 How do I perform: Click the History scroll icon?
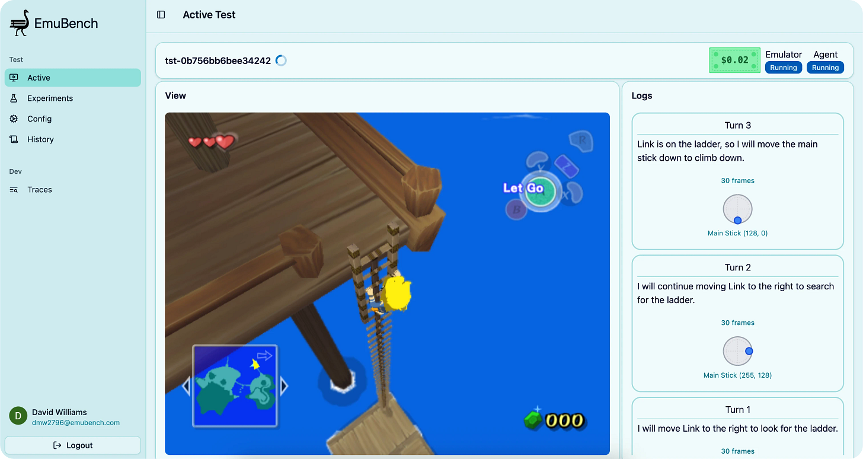tap(14, 139)
